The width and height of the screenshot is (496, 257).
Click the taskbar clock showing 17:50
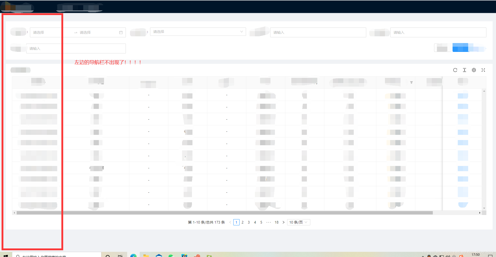click(x=475, y=255)
